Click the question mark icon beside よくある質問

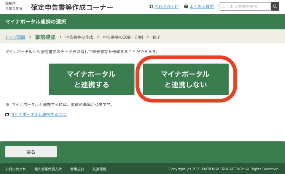[186, 7]
